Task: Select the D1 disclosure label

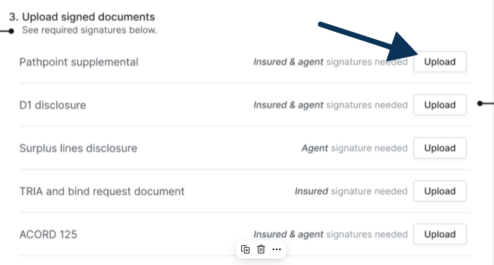Action: click(53, 105)
